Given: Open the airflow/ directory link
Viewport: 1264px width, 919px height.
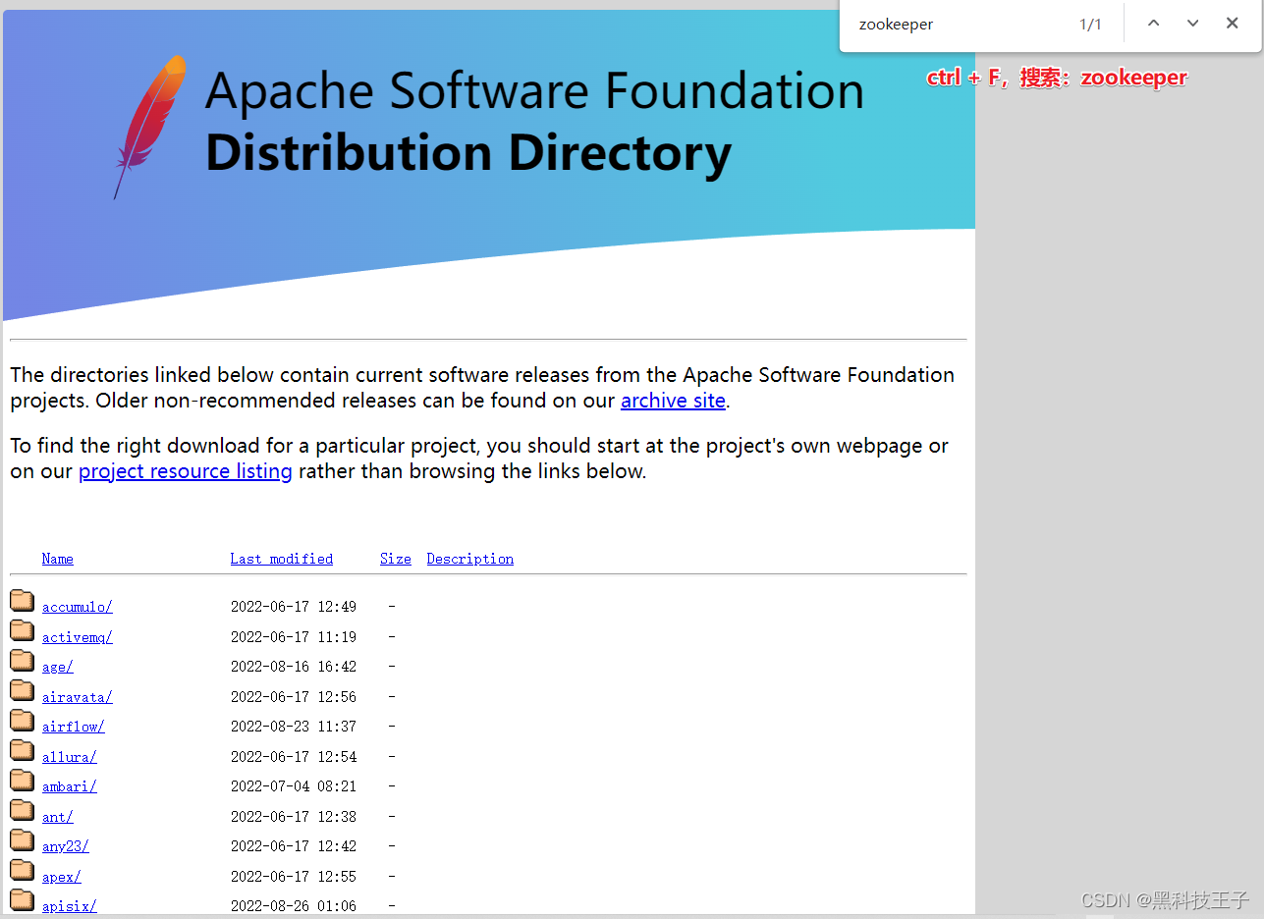Looking at the screenshot, I should [x=74, y=727].
